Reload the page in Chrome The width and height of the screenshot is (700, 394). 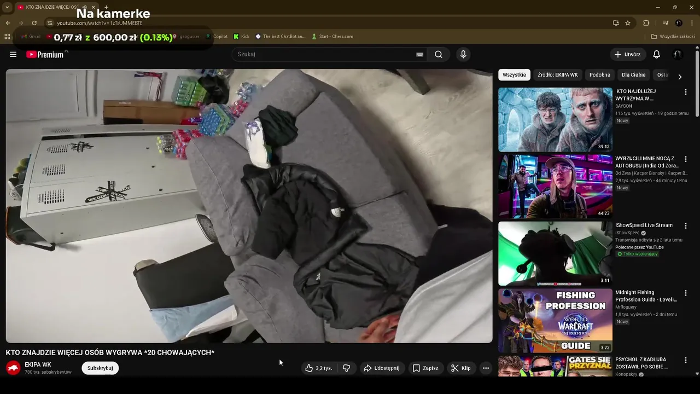(x=34, y=23)
